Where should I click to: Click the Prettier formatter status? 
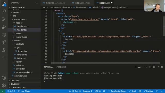click(x=148, y=91)
